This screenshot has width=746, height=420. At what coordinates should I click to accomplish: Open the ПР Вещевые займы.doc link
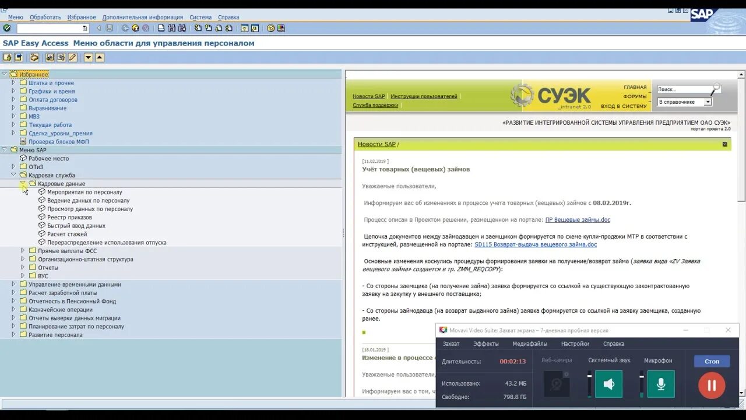pyautogui.click(x=578, y=219)
